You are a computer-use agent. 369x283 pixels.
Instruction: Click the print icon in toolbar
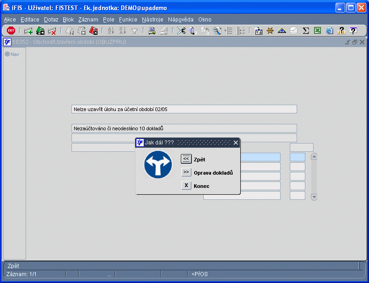(x=152, y=31)
